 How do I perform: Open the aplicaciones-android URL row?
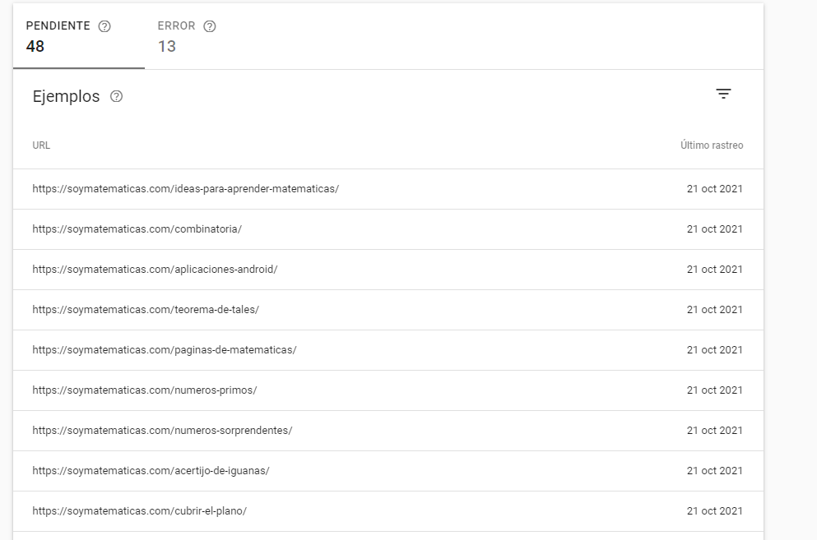[x=388, y=270]
